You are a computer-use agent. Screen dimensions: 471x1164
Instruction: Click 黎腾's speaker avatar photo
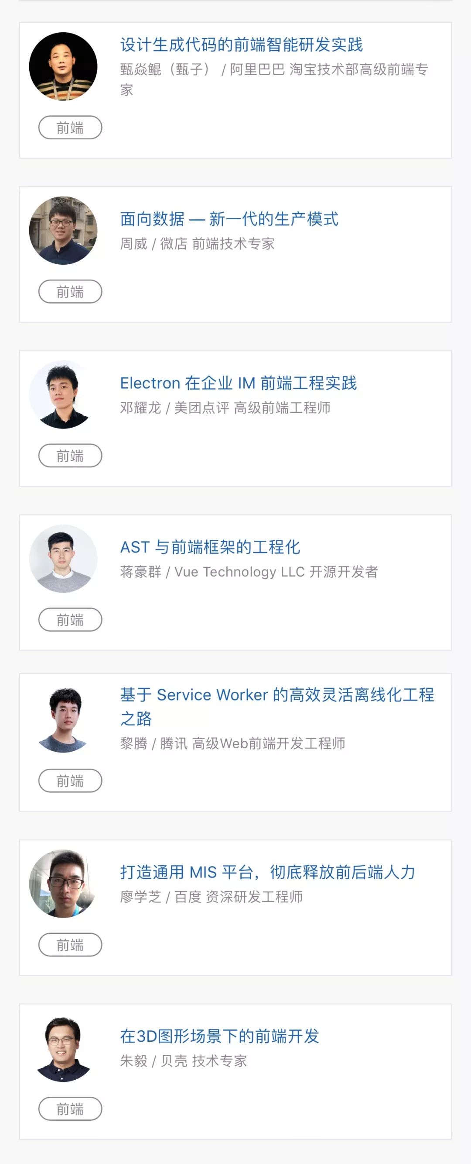click(x=63, y=720)
